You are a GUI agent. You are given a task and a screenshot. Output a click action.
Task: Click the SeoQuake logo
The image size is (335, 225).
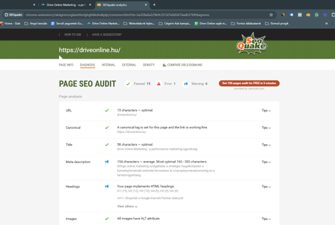point(252,44)
